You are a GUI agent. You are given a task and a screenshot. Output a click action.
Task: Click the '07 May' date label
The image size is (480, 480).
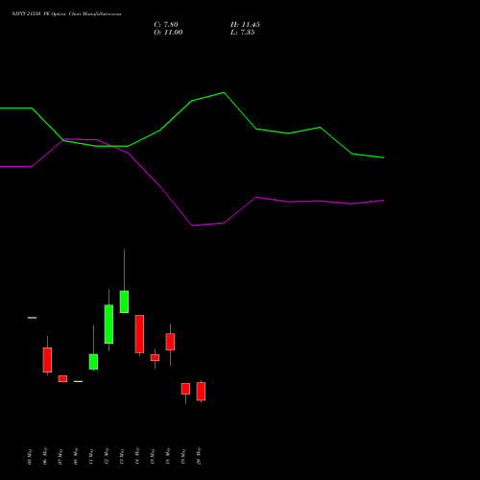click(60, 457)
